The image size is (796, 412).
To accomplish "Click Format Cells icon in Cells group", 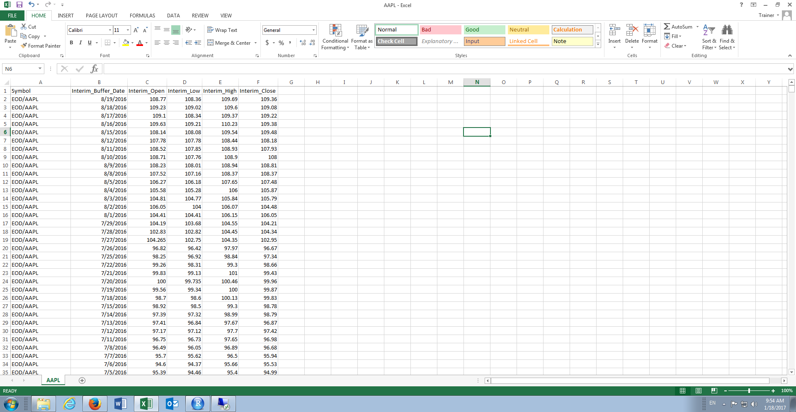I will point(650,31).
